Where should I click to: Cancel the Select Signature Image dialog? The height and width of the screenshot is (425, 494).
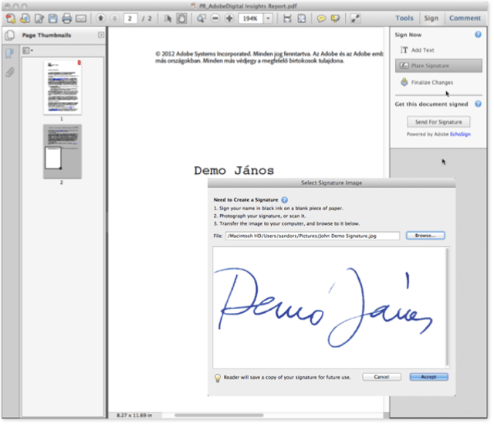381,377
